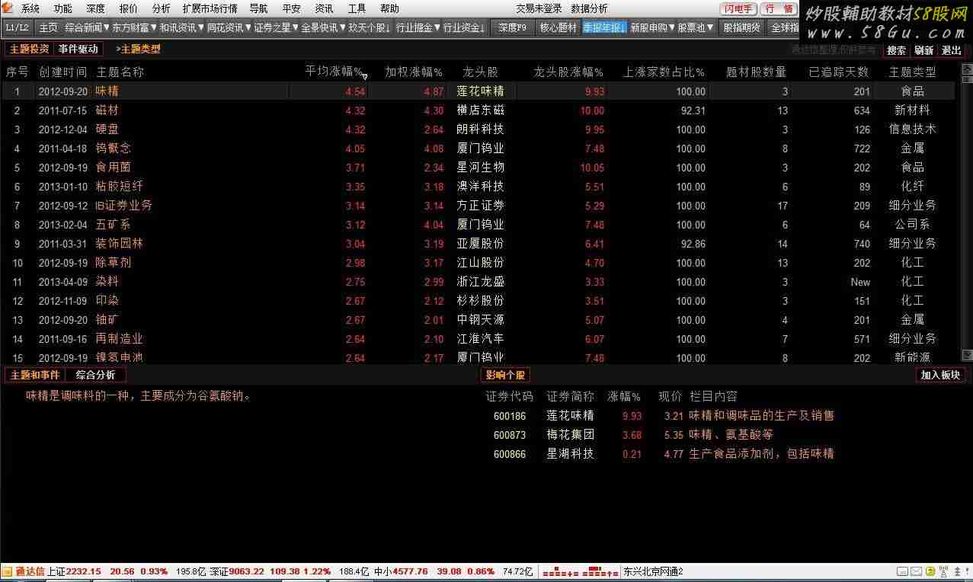Select the 装饰园林 theme row
This screenshot has height=582, width=973.
pyautogui.click(x=478, y=244)
